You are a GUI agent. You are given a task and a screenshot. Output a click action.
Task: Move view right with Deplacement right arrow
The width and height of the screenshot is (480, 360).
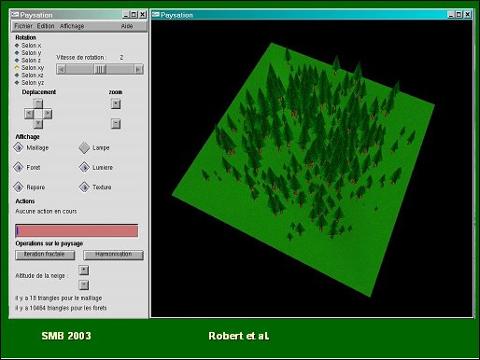48,114
